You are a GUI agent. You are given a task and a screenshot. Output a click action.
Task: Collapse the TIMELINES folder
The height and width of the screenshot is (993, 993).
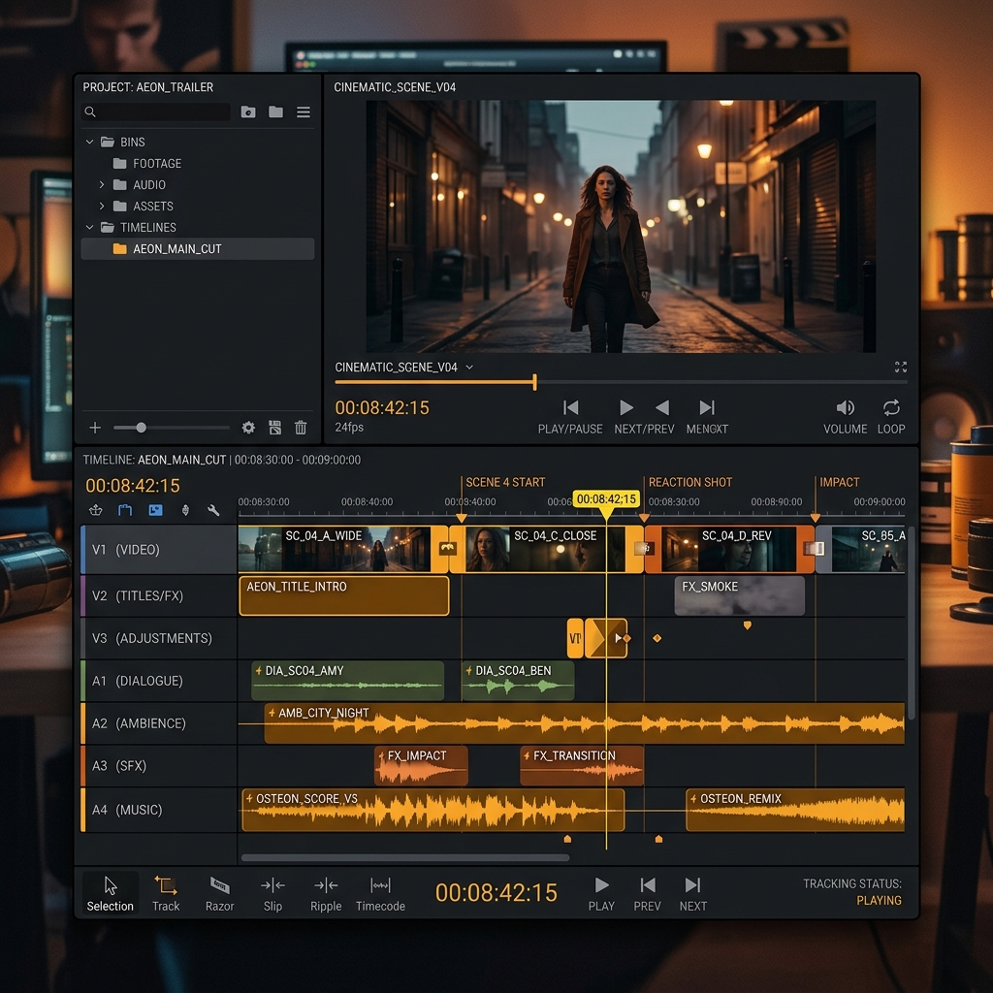tap(90, 227)
